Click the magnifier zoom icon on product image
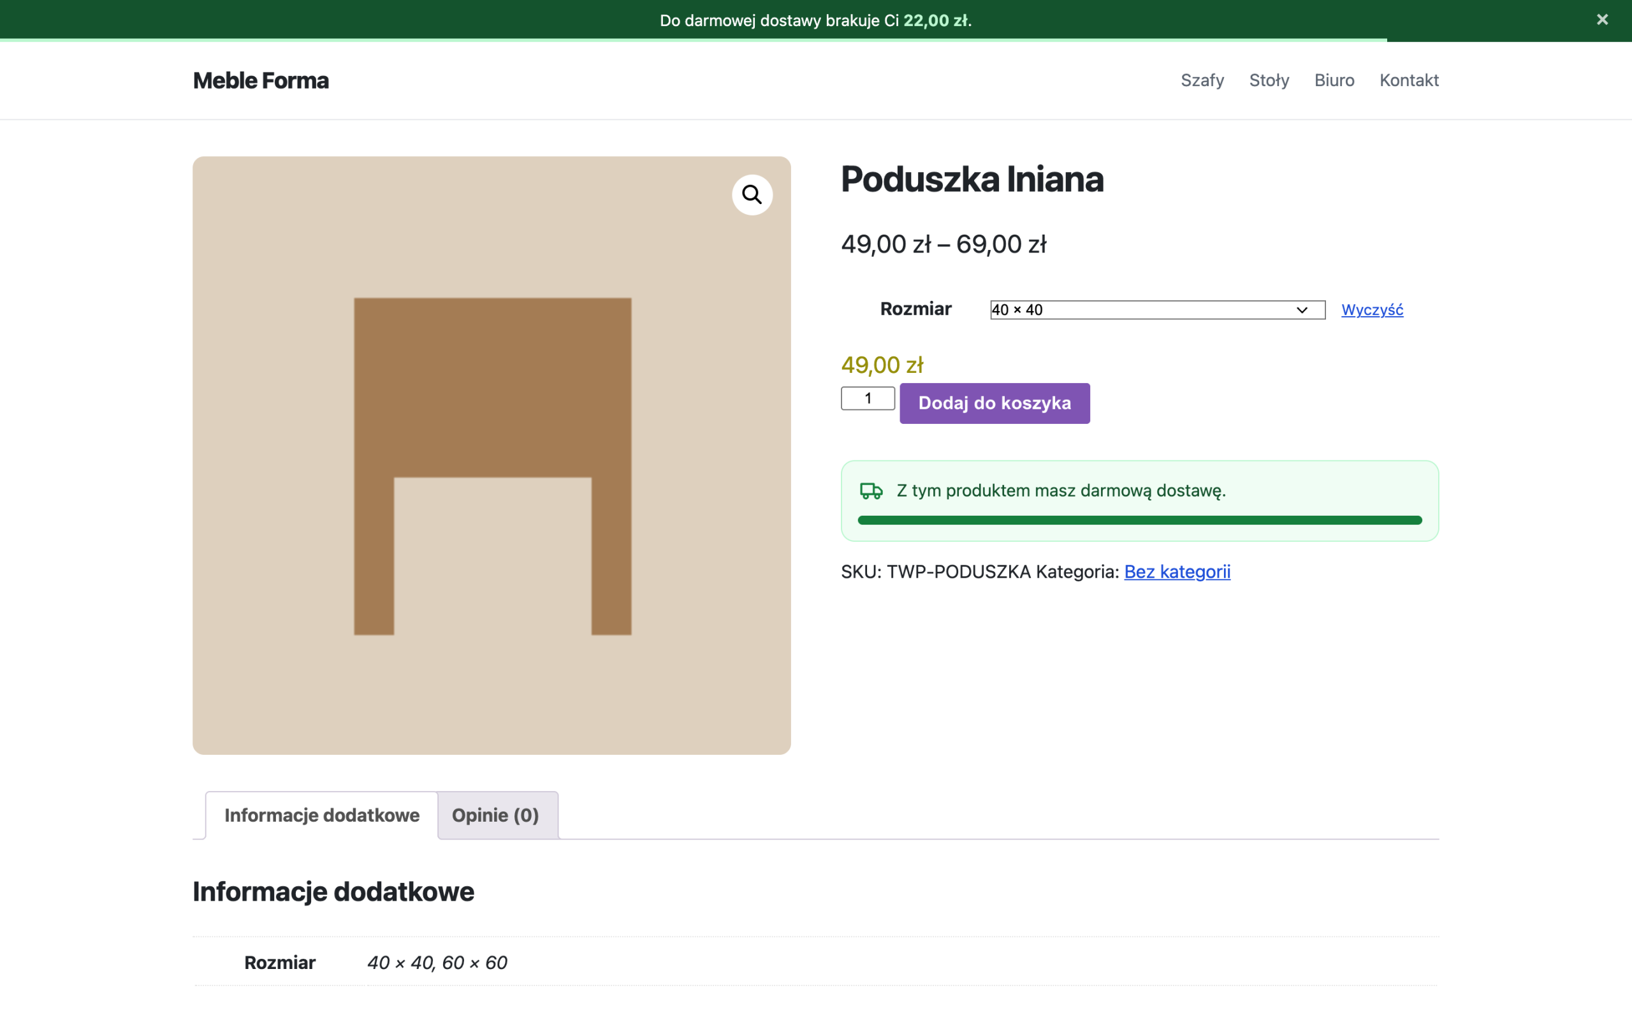The width and height of the screenshot is (1632, 1020). click(752, 195)
